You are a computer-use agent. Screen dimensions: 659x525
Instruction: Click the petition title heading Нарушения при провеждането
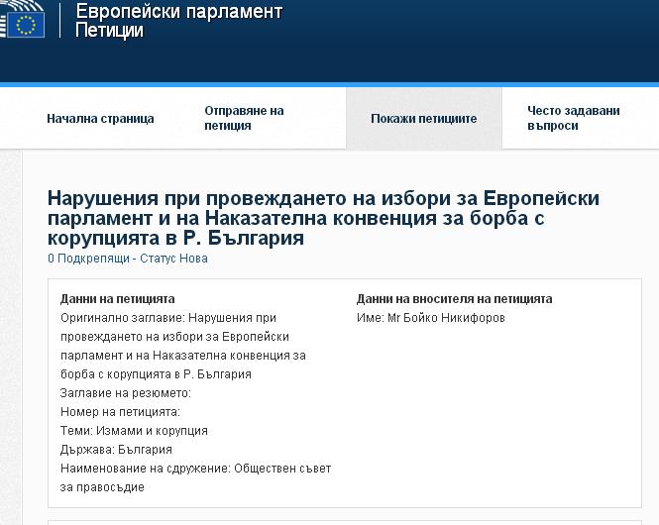[323, 218]
